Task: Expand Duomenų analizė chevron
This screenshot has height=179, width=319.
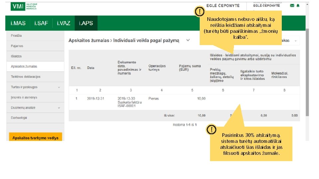Action: coord(59,108)
